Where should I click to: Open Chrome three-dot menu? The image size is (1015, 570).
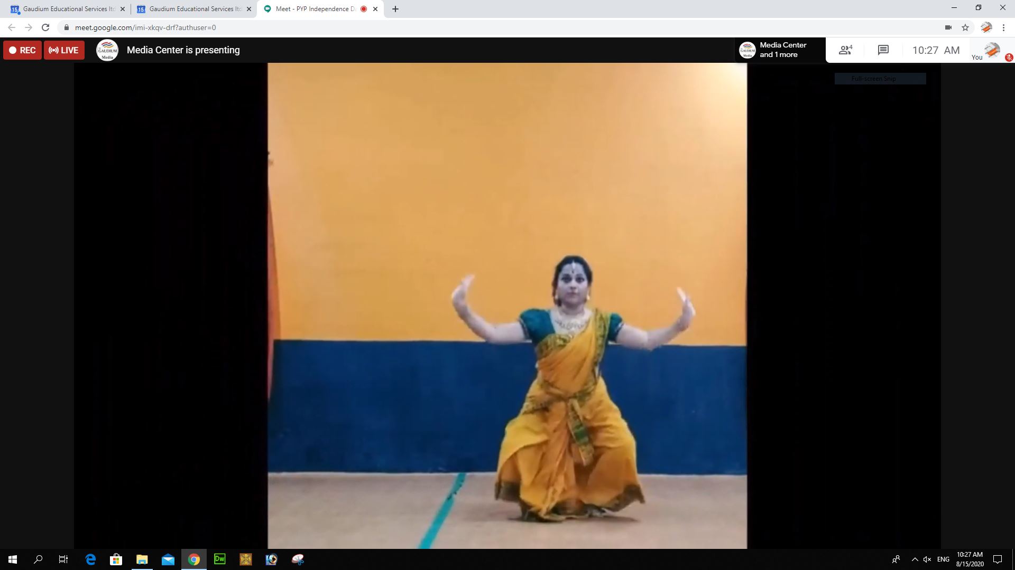pyautogui.click(x=1003, y=27)
